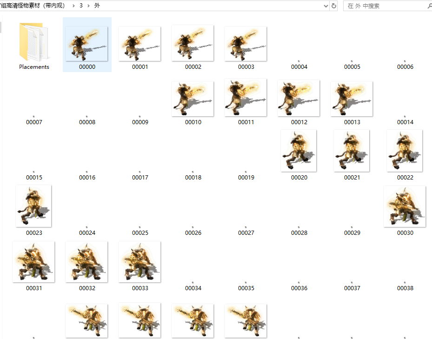Screen dimensions: 432x339
Task: Select image file 00022
Action: point(405,151)
